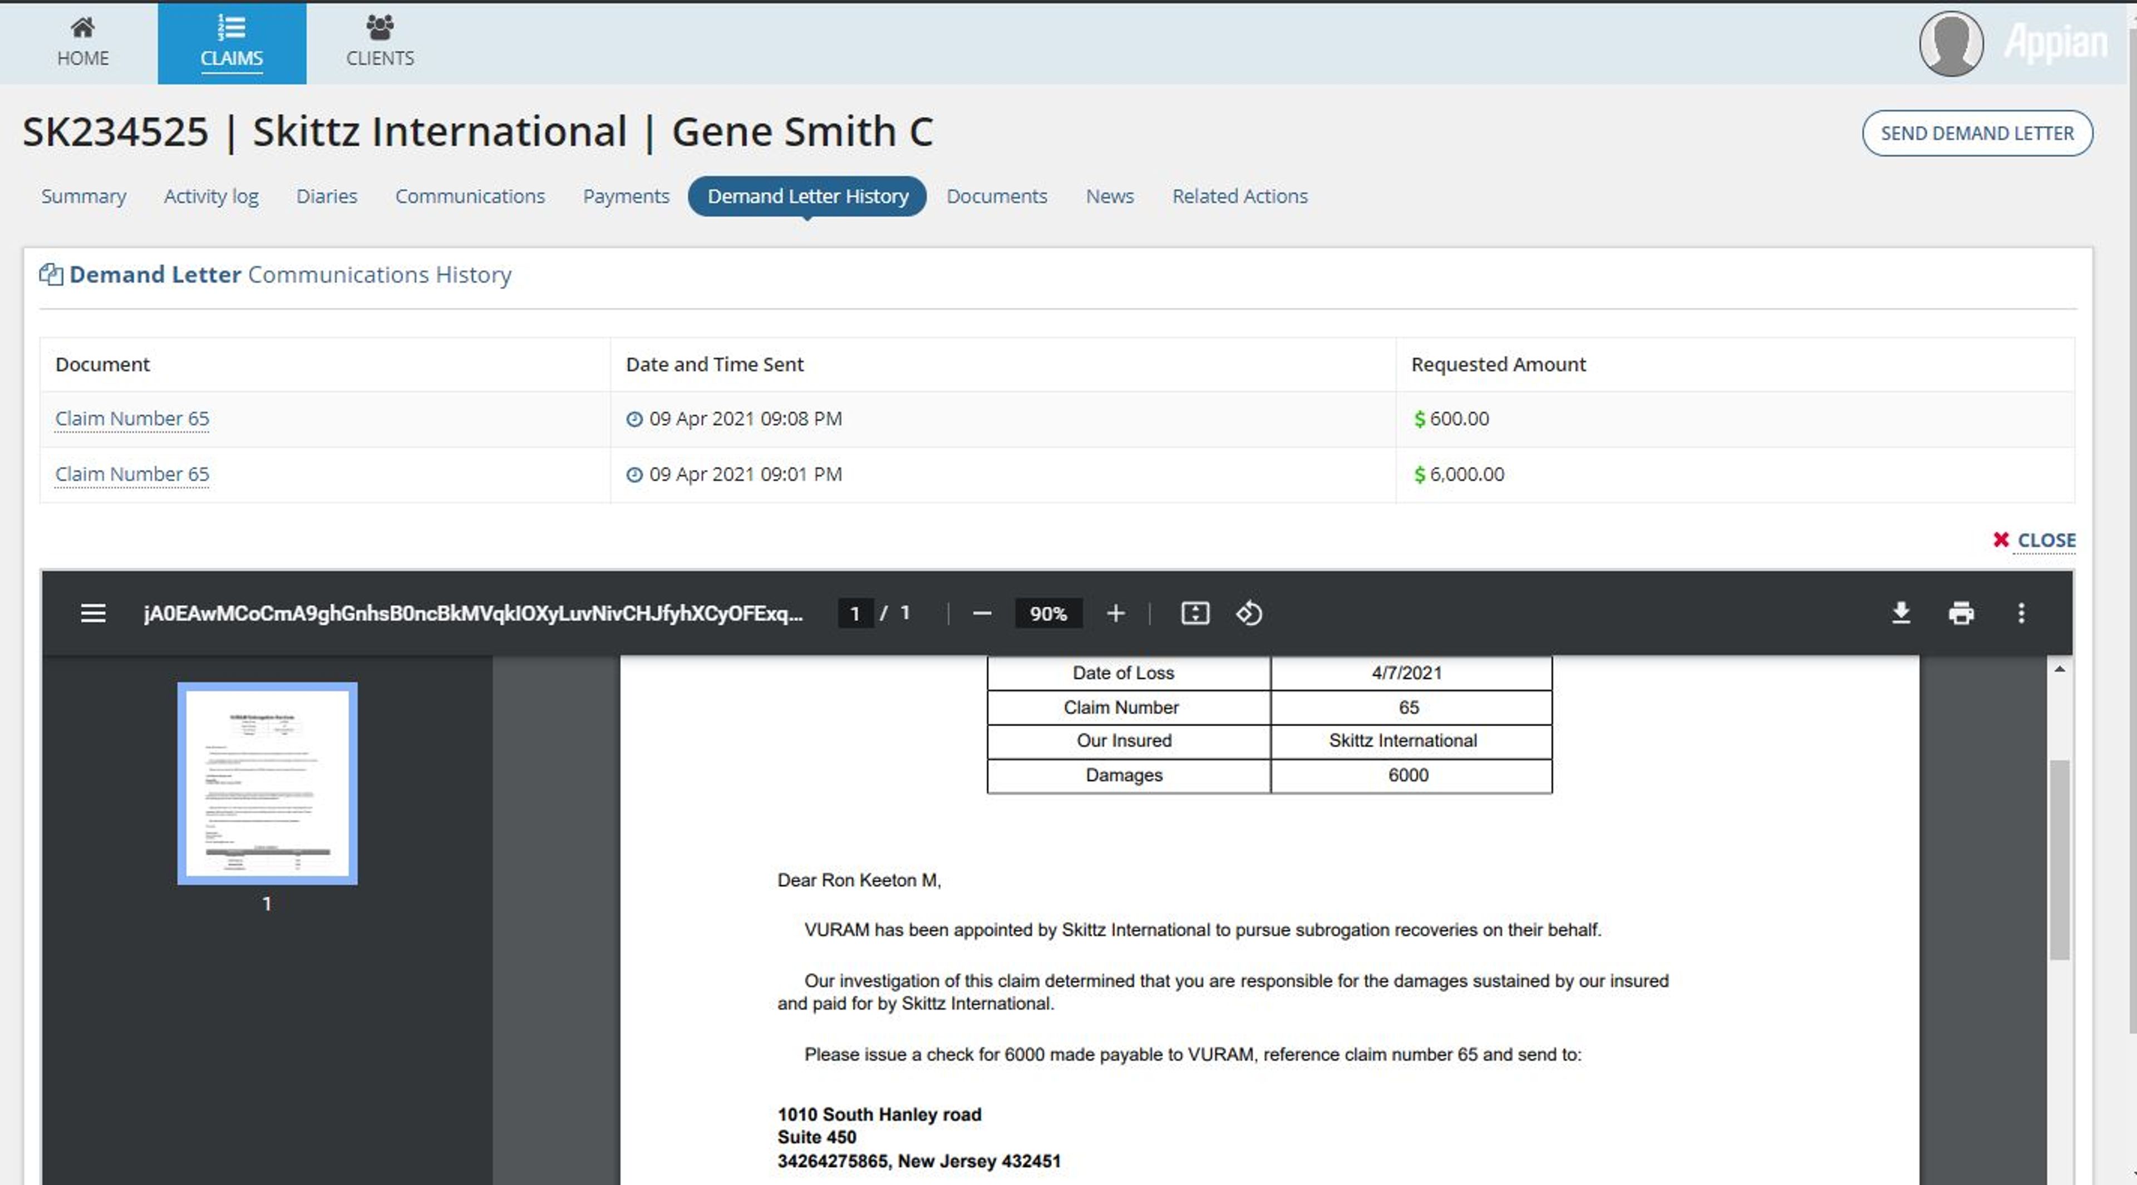Open the Diaries tab
This screenshot has width=2137, height=1185.
(327, 196)
